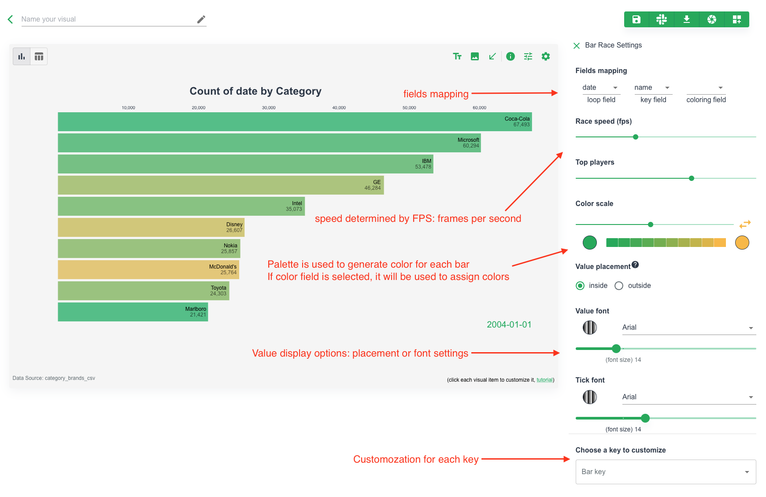Click the Marlboro bar
The height and width of the screenshot is (497, 766).
(x=133, y=312)
